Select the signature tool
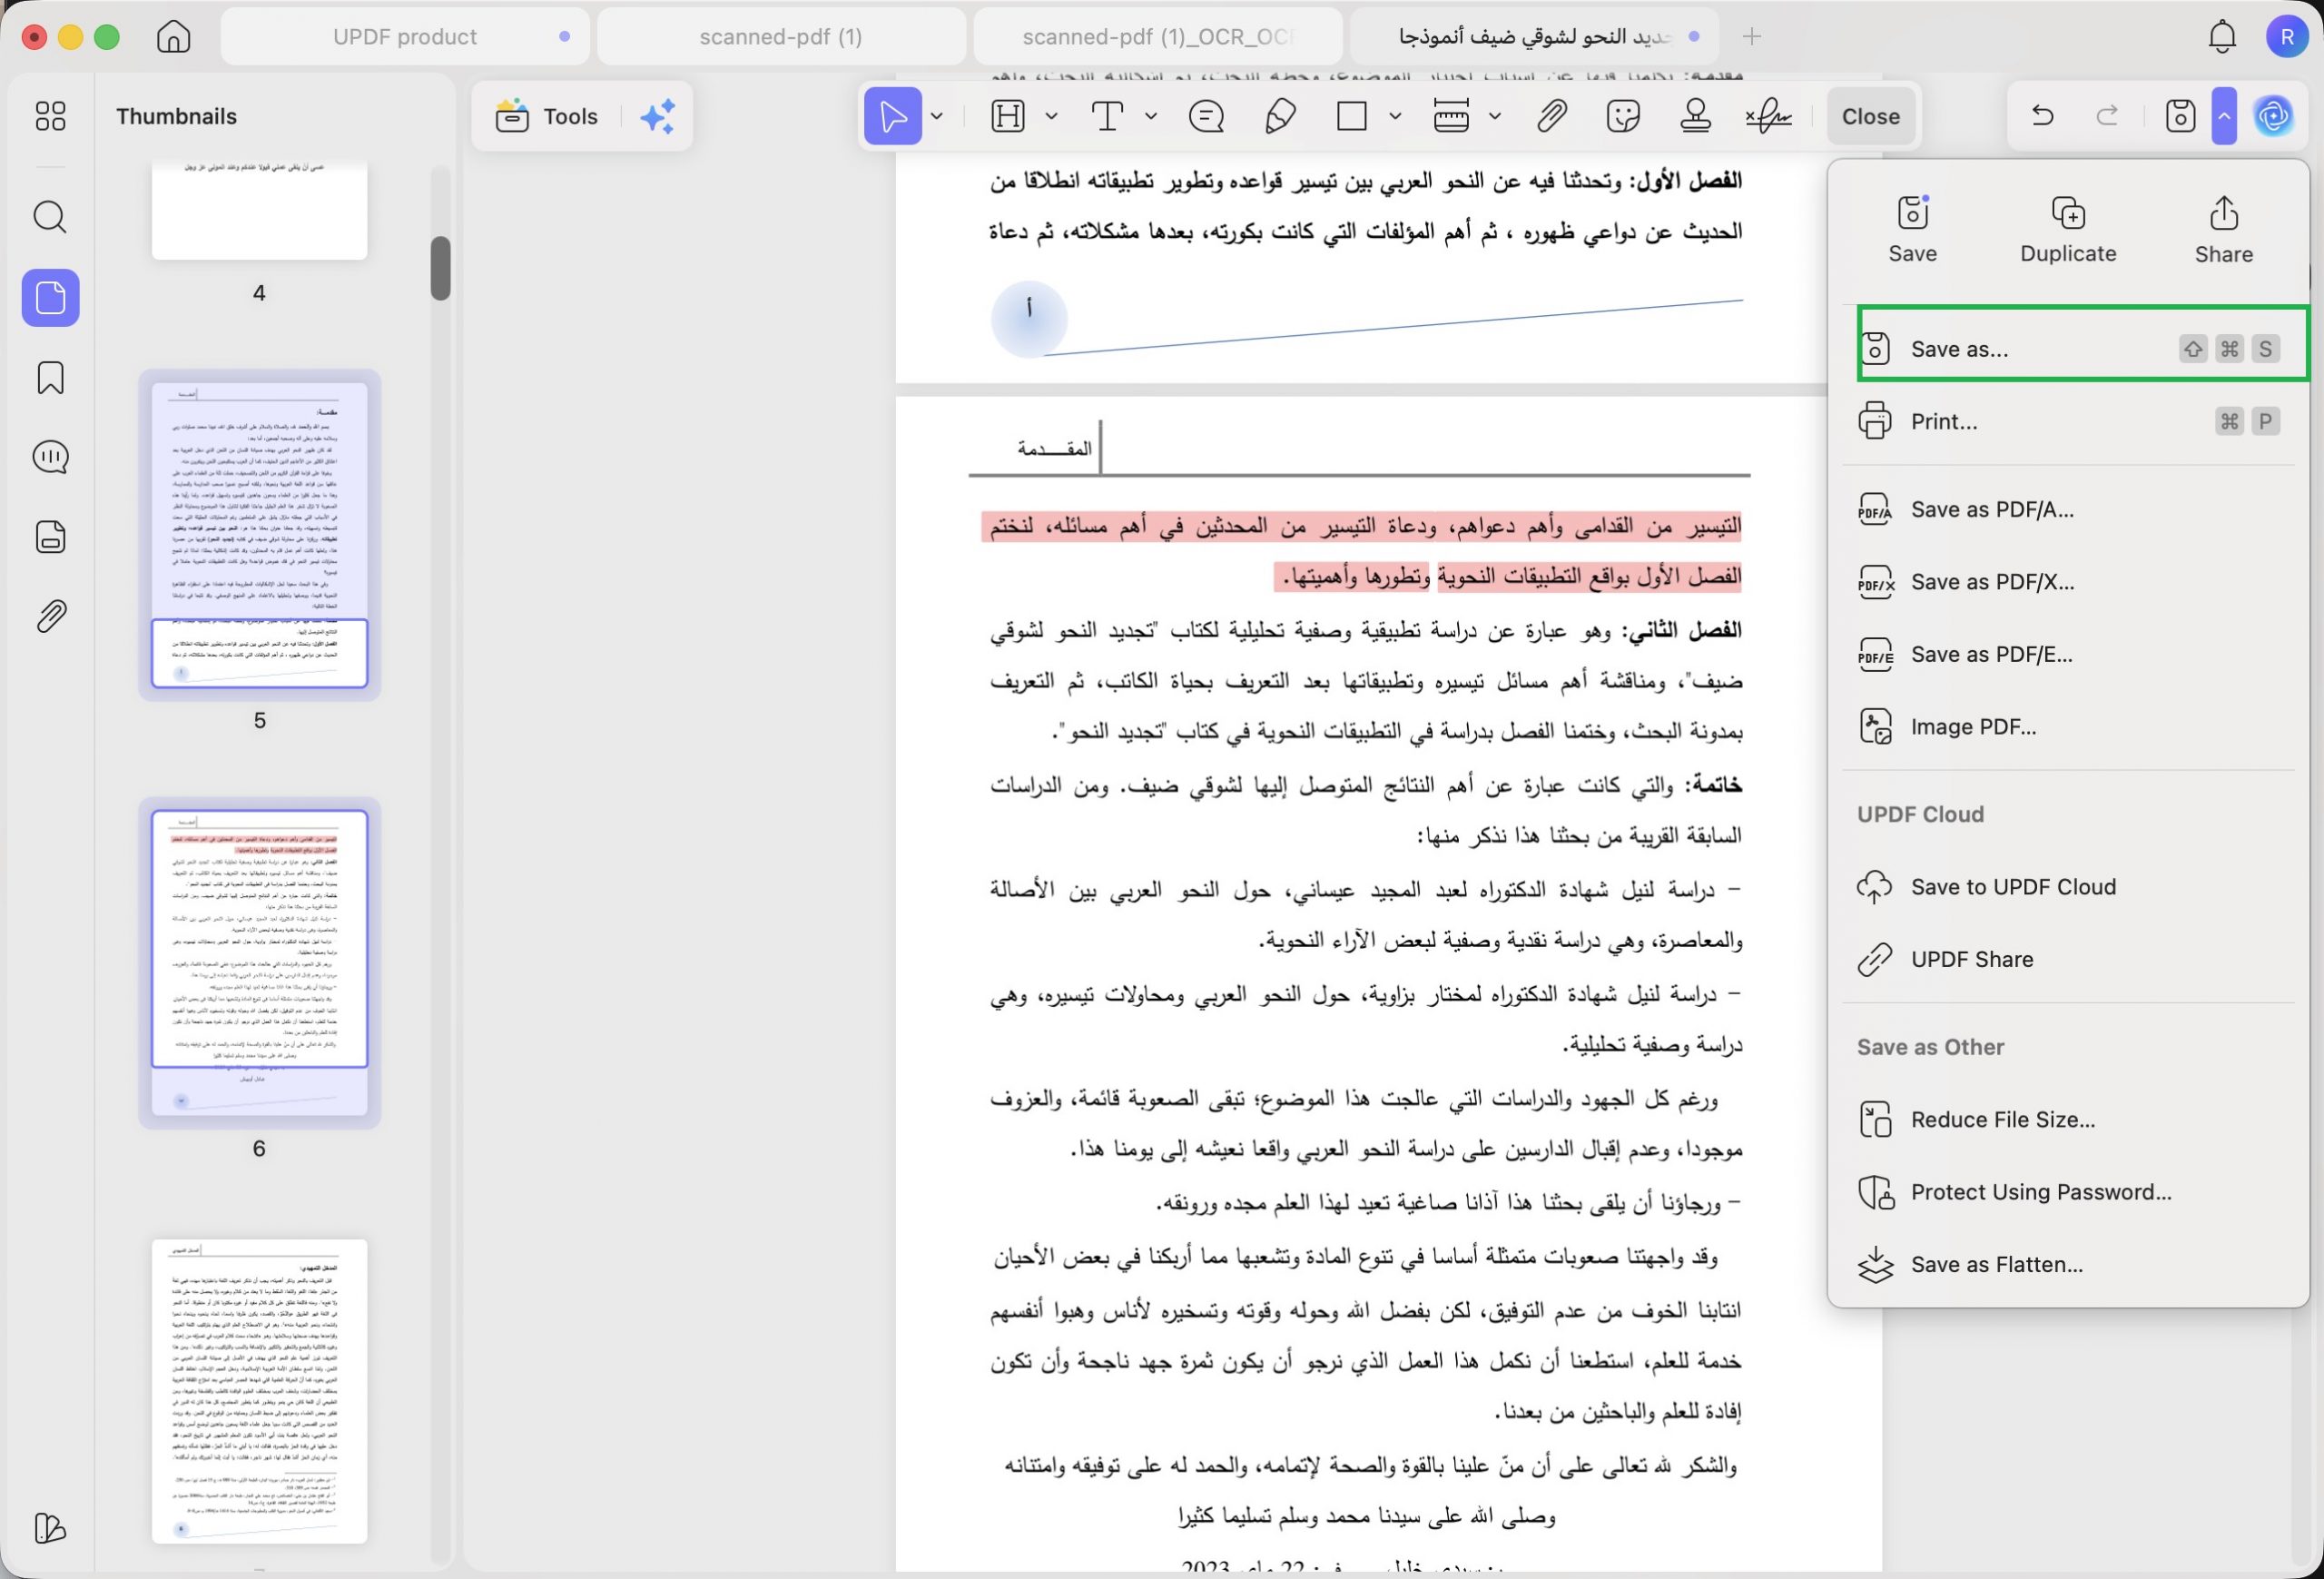The image size is (2324, 1579). click(x=1768, y=116)
